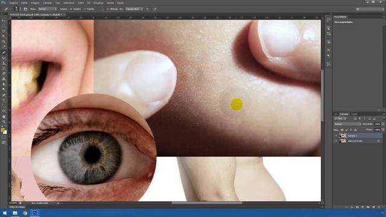Select the Crop tool

pos(4,42)
